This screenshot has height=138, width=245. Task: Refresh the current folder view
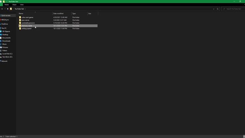click(x=218, y=9)
